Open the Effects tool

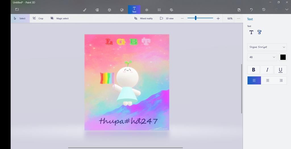(147, 10)
